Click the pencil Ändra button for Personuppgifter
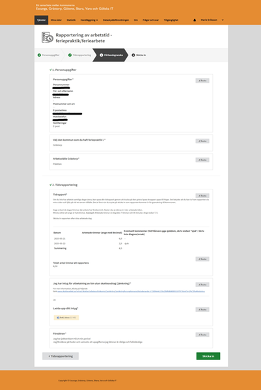This screenshot has height=390, width=261. coord(202,81)
